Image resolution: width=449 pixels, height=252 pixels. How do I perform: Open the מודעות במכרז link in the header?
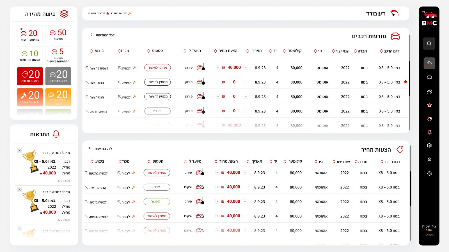click(121, 13)
